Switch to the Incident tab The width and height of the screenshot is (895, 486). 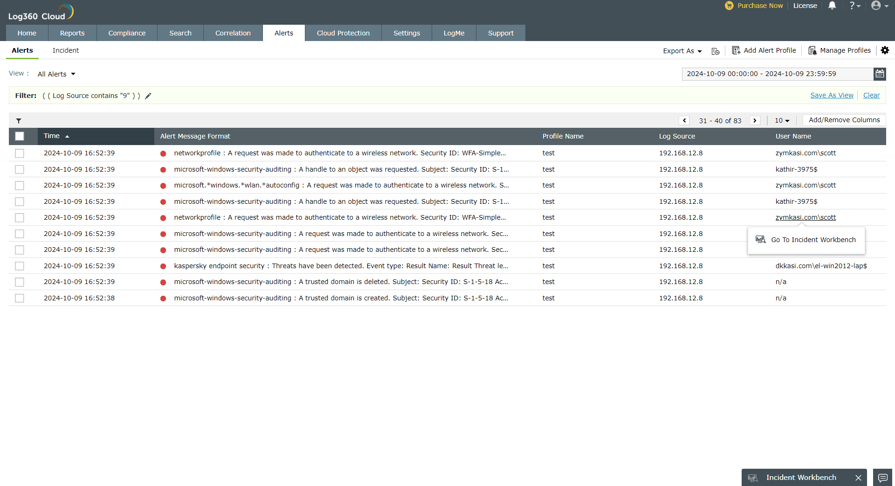pyautogui.click(x=65, y=50)
